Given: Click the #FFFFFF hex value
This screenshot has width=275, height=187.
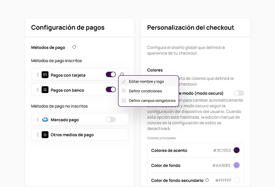Looking at the screenshot, I should 223,180.
